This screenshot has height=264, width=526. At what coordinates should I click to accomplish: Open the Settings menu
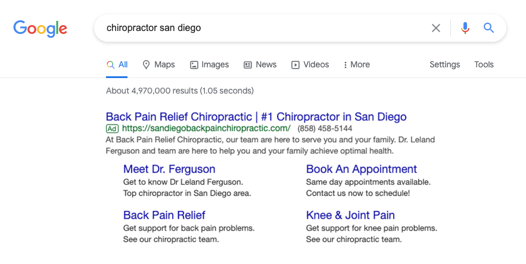tap(444, 64)
